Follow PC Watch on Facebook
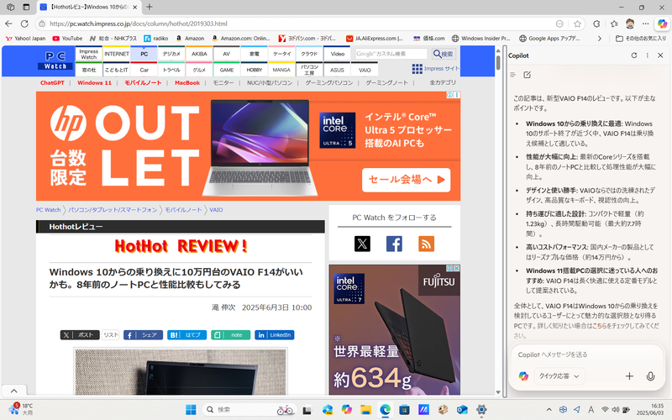Viewport: 672px width, 420px height. click(394, 244)
